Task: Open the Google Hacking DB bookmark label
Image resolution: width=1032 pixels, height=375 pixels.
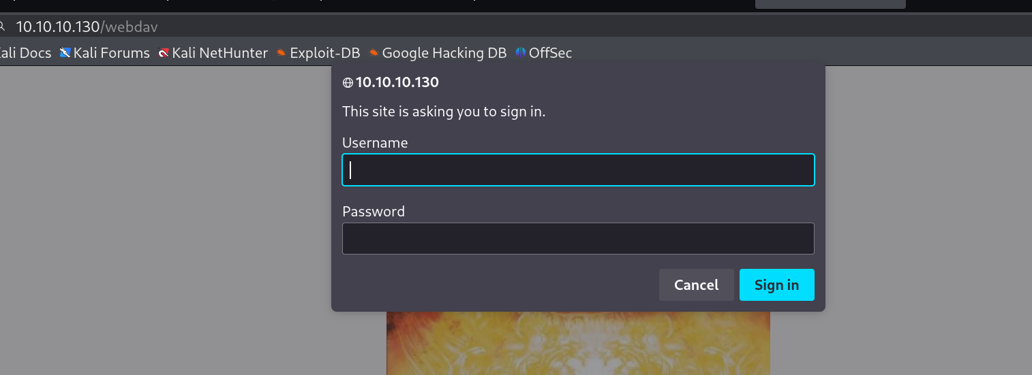Action: (x=444, y=53)
